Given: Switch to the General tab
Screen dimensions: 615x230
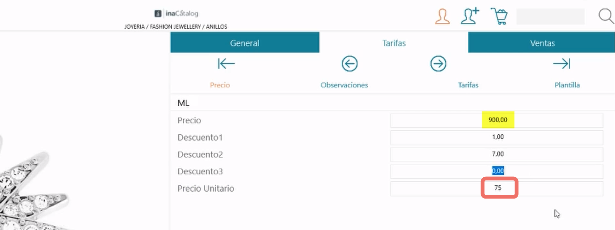Looking at the screenshot, I should coord(245,43).
